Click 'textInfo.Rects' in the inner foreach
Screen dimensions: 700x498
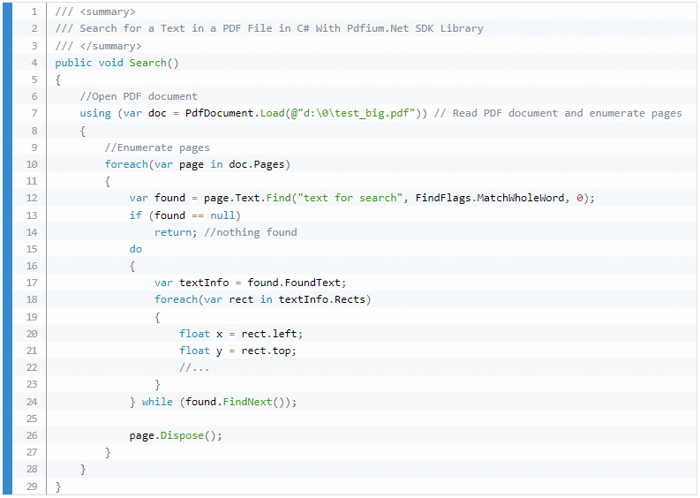322,299
